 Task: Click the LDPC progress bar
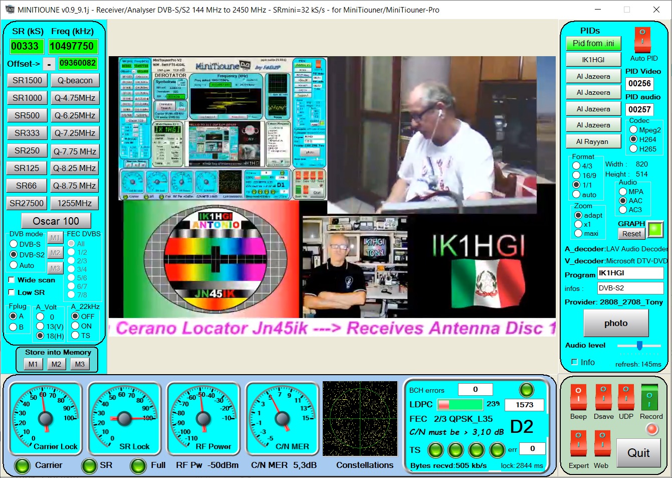click(460, 404)
